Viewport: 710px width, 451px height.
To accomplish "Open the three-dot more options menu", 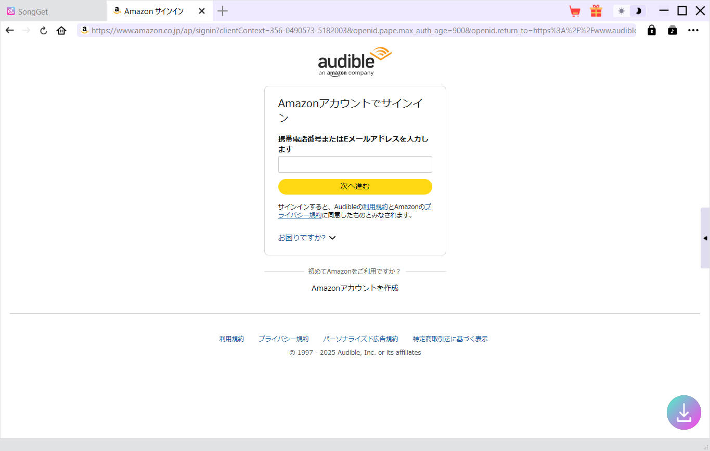I will (x=693, y=30).
